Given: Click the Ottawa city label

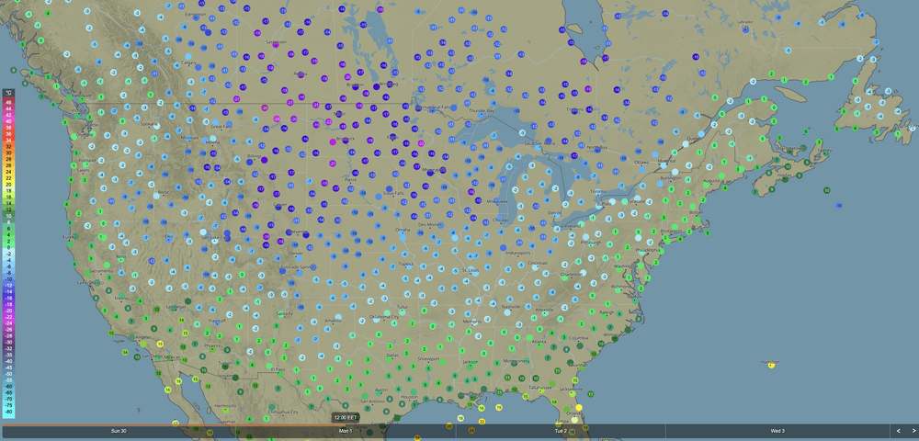Looking at the screenshot, I should click(641, 162).
